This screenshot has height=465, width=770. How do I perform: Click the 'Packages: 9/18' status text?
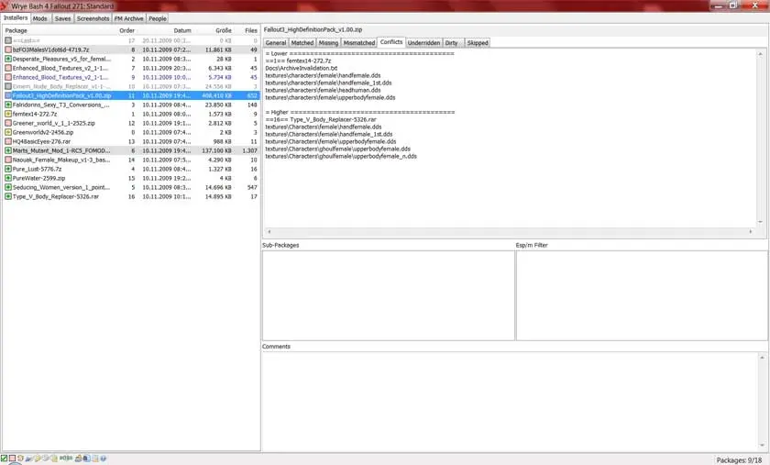click(739, 460)
